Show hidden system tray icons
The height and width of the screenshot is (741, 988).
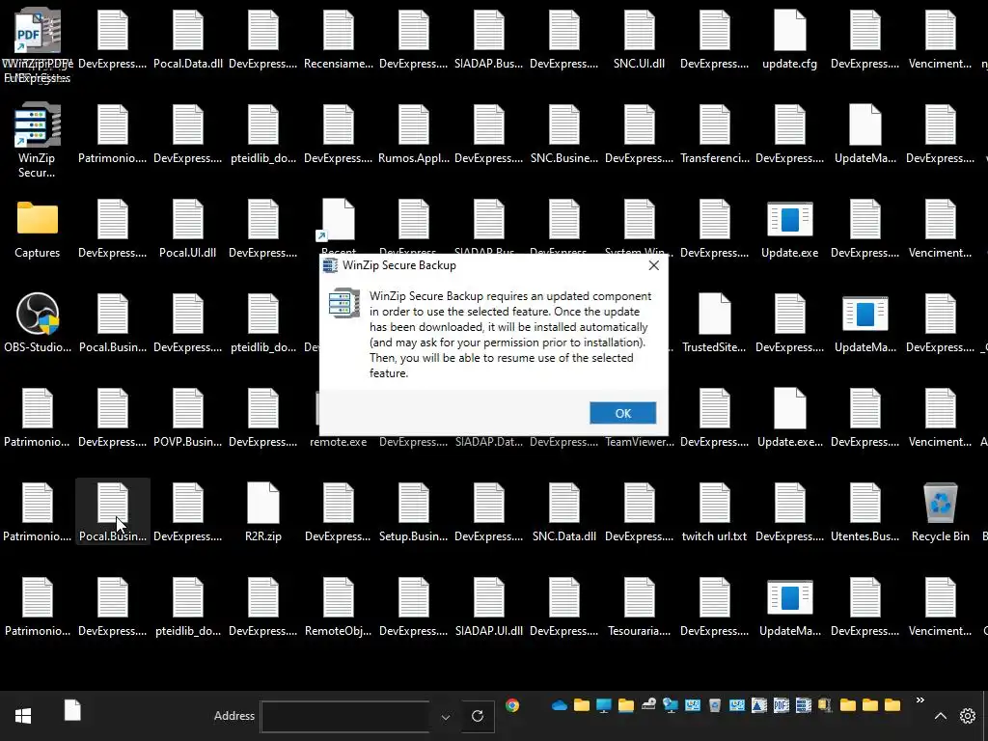940,716
